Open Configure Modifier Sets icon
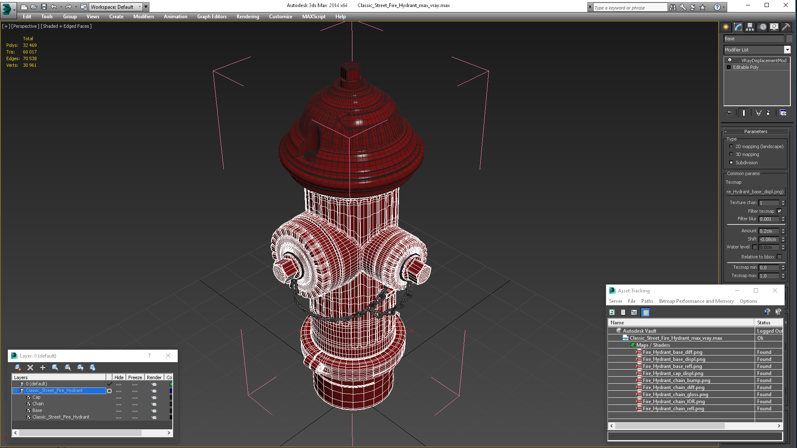 783,113
